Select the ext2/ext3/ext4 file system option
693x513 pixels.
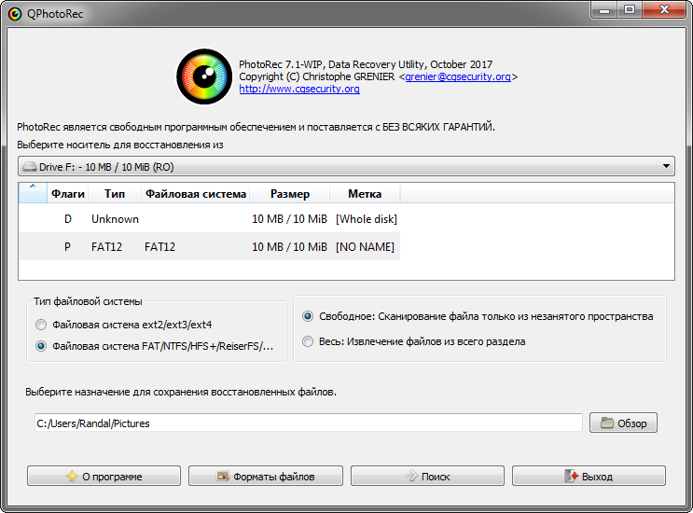[x=124, y=325]
